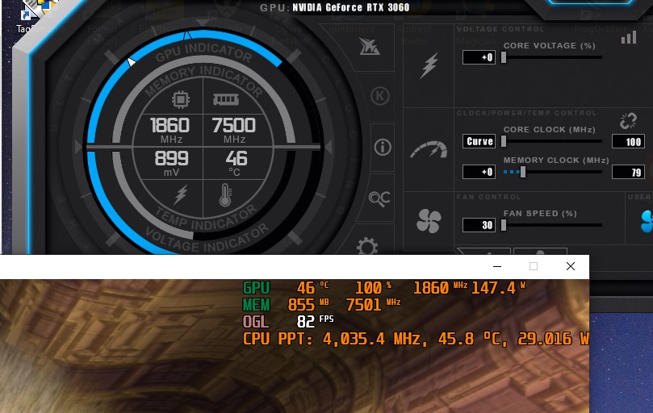
Task: Close the benchmark render window
Action: coord(571,266)
